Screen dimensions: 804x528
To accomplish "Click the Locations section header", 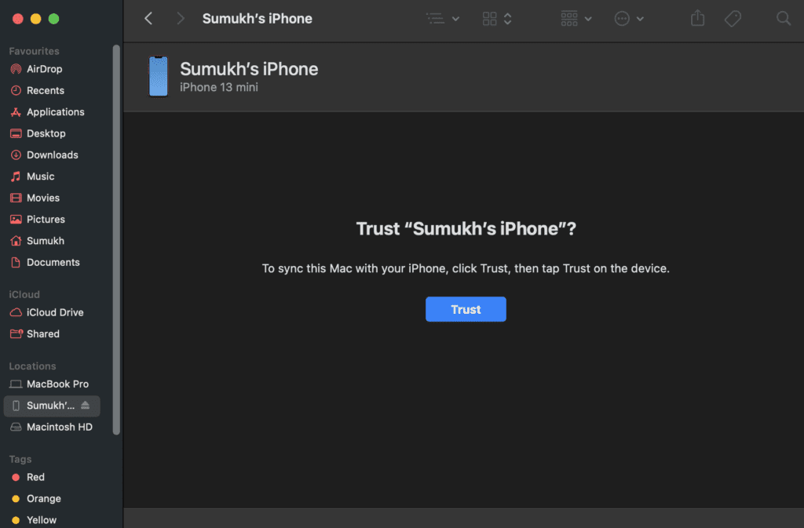I will point(32,366).
